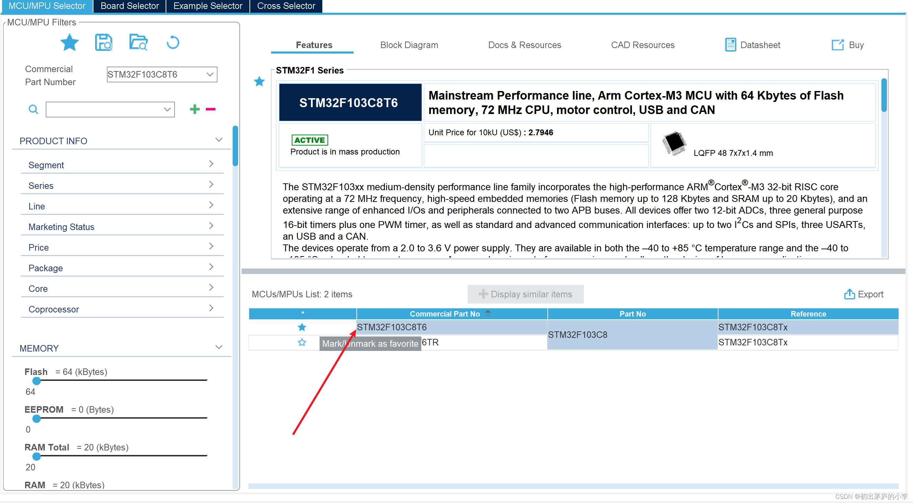This screenshot has height=503, width=913.
Task: Click the search input field in filters
Action: point(109,109)
